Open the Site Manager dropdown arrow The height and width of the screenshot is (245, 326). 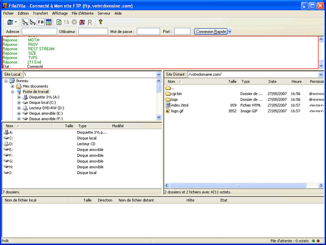point(16,22)
